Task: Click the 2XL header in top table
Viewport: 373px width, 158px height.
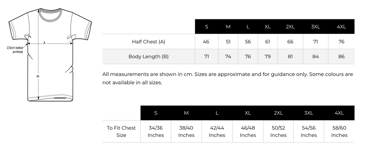Action: tap(290, 27)
